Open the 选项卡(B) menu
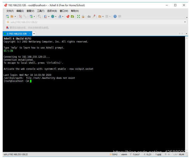Image resolution: width=189 pixels, height=158 pixels. tap(52, 11)
